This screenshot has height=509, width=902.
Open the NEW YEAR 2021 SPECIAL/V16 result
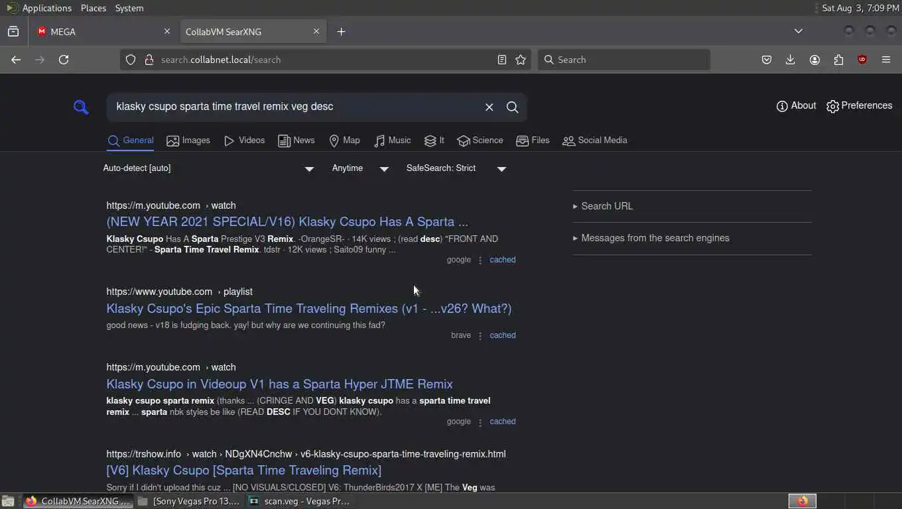(x=287, y=222)
